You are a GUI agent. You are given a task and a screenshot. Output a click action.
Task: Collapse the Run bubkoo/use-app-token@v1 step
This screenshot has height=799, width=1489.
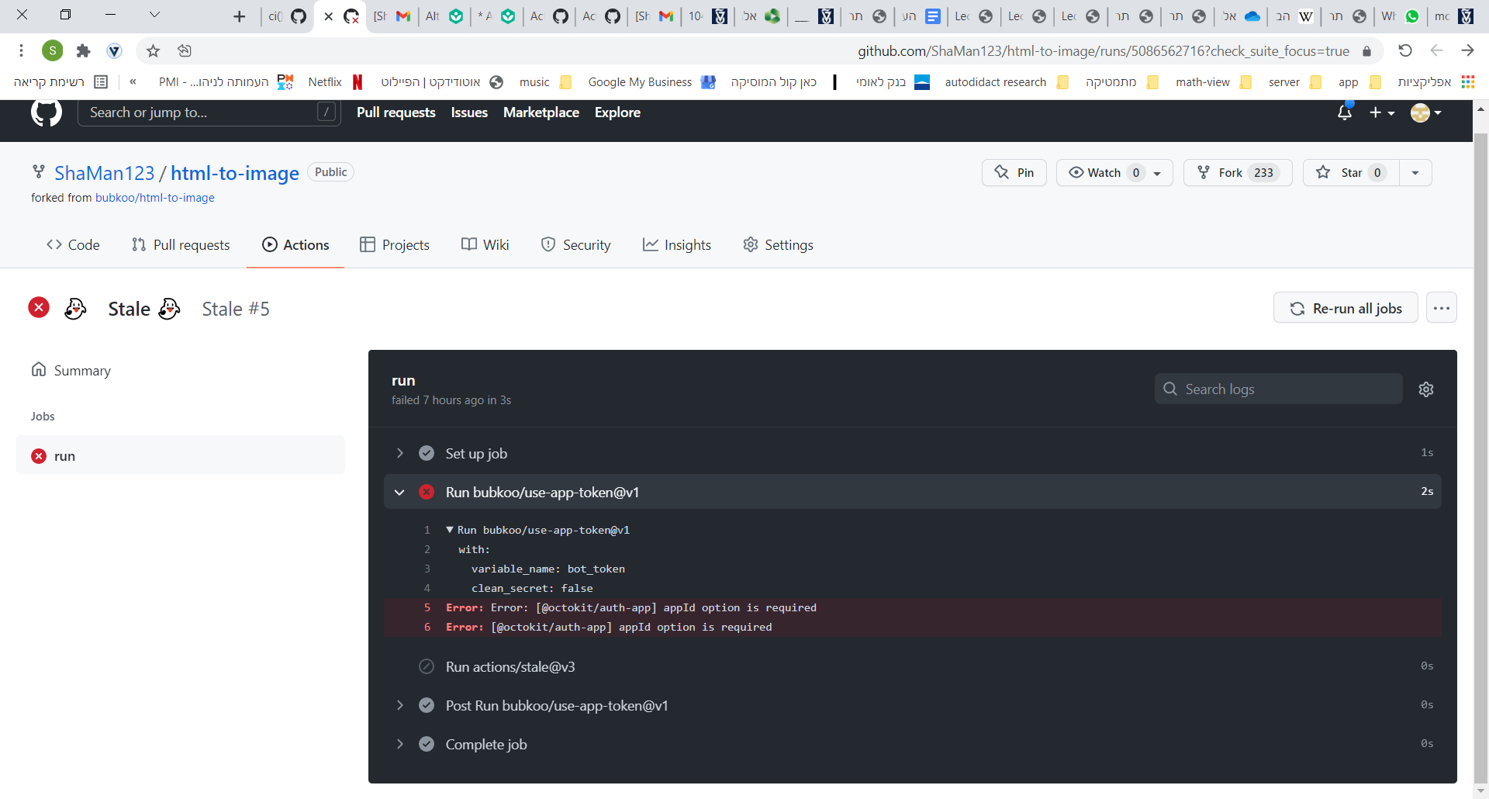coord(400,492)
